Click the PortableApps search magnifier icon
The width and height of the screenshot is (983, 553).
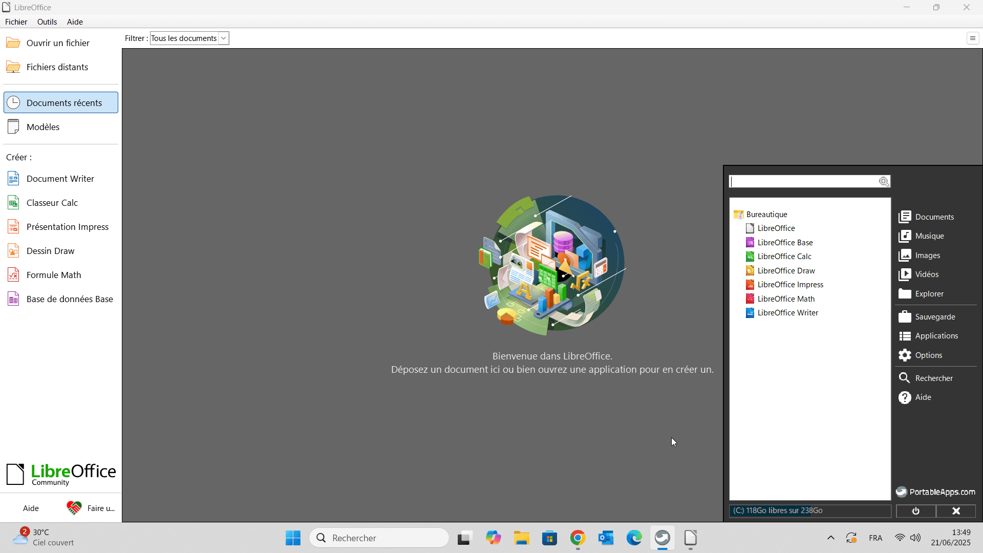pos(884,181)
